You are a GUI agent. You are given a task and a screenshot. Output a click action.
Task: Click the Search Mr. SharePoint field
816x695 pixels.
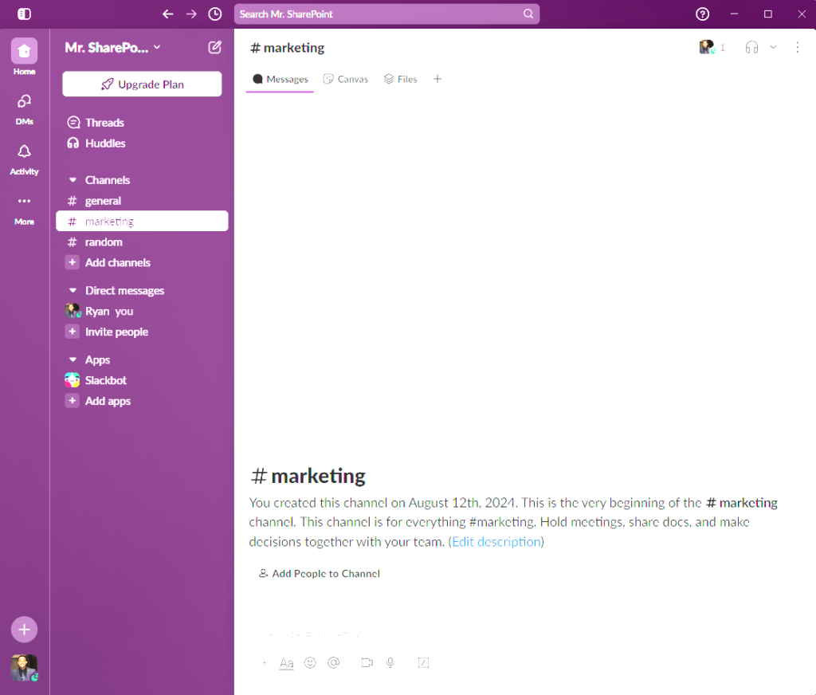[386, 14]
